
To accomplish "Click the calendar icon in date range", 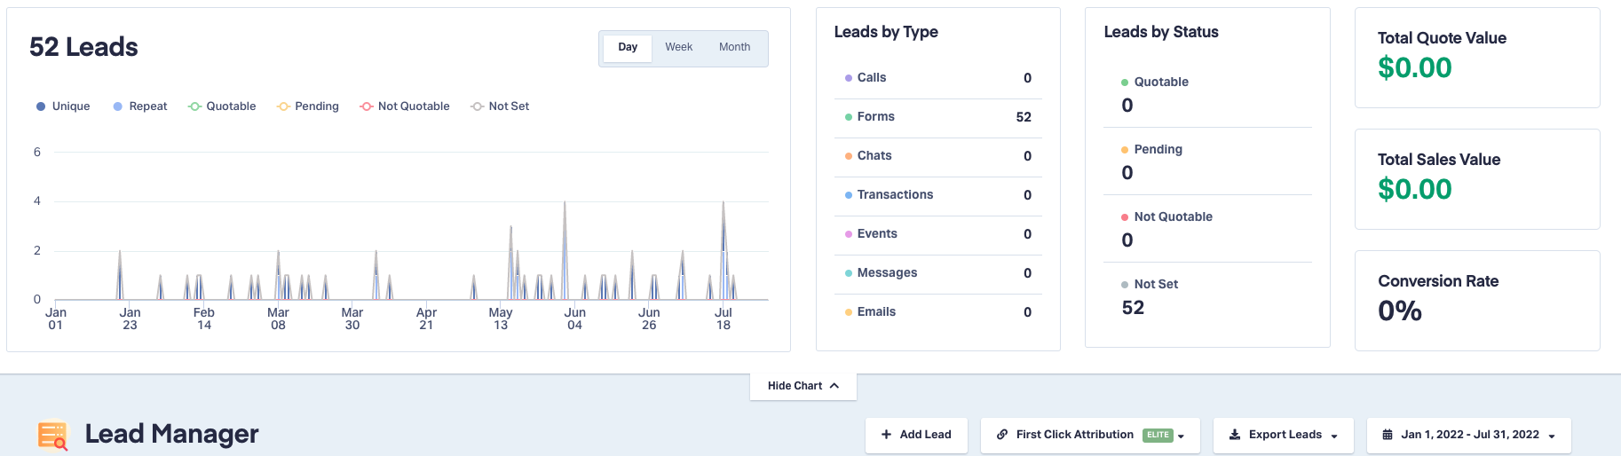I will pyautogui.click(x=1388, y=435).
